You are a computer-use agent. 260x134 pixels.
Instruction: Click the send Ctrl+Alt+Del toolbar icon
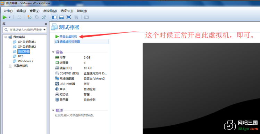coord(19,17)
